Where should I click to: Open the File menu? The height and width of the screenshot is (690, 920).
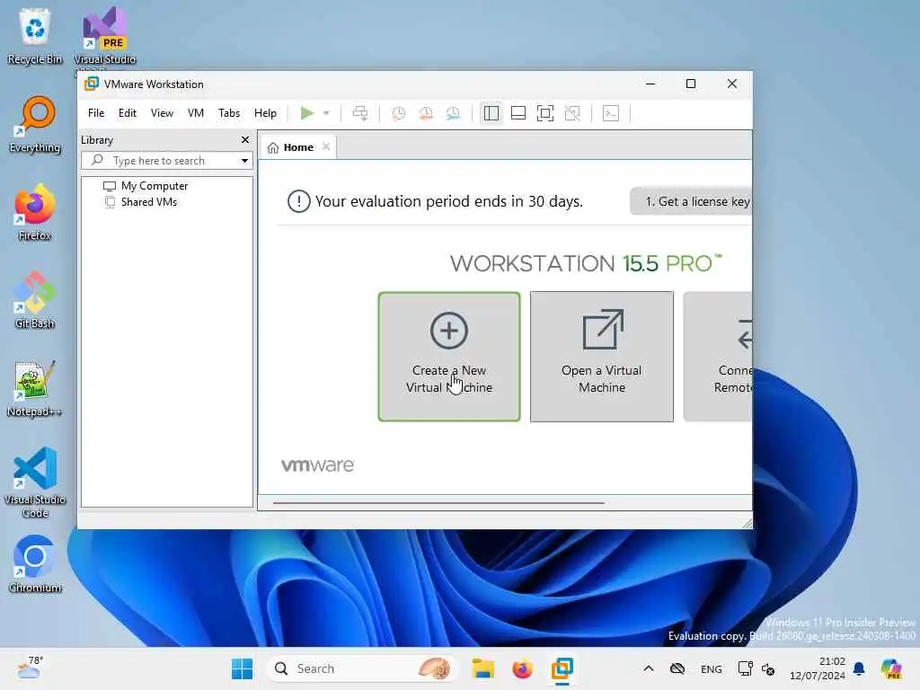(x=96, y=113)
